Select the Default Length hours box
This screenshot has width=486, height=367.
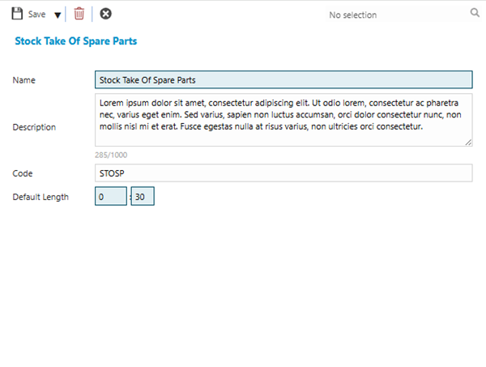(111, 197)
